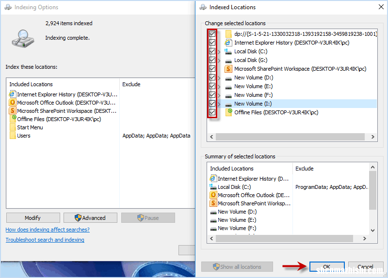388x278 pixels.
Task: Toggle New Volume (D:) checkbox
Action: tap(212, 77)
